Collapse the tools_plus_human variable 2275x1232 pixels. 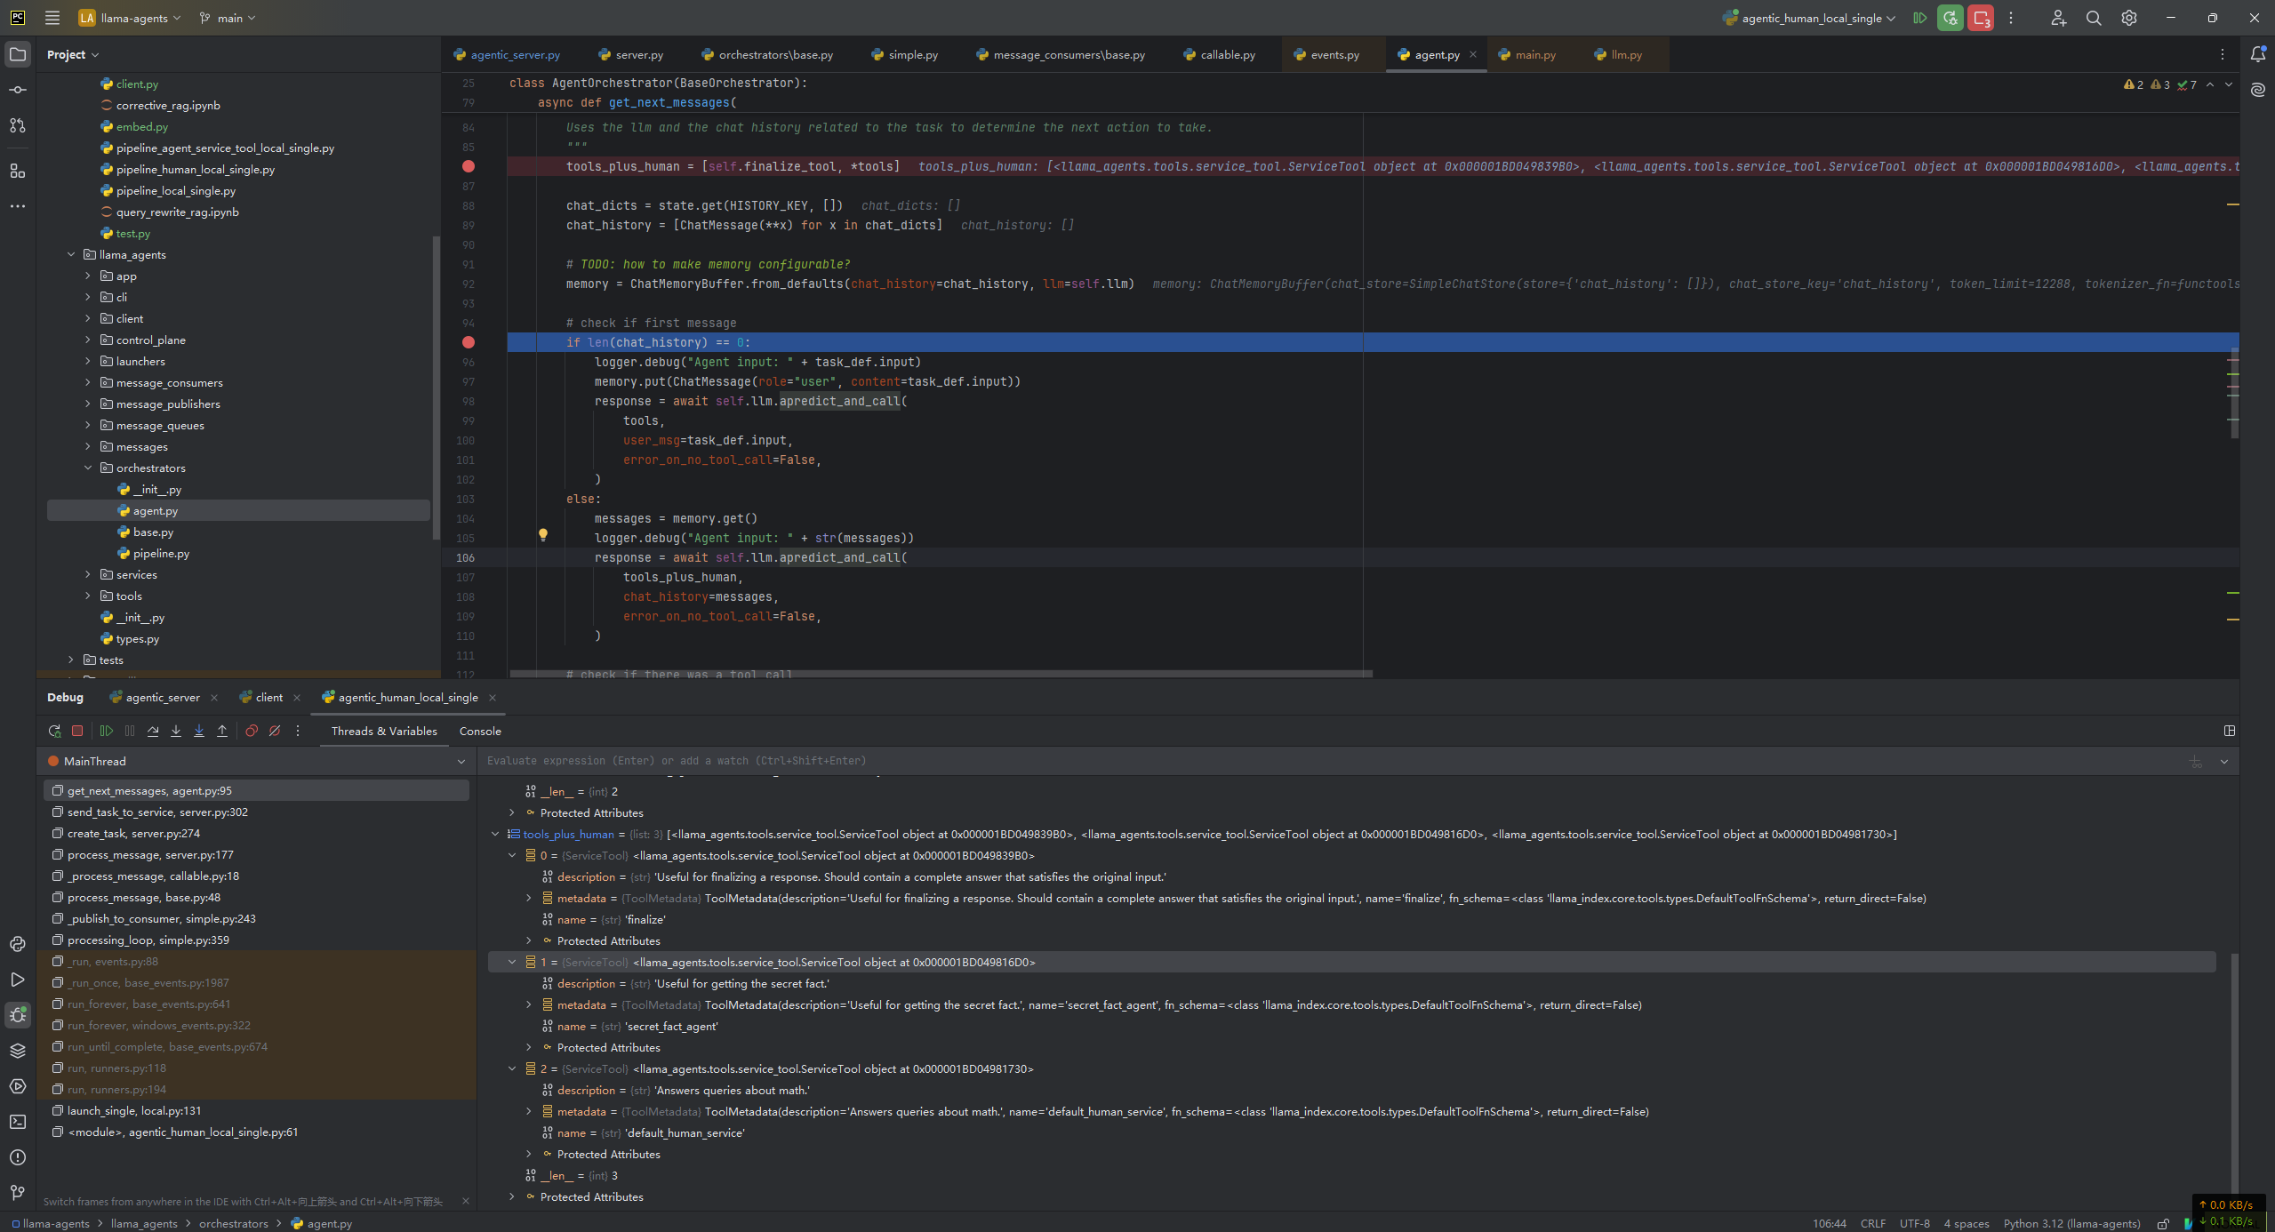tap(495, 834)
